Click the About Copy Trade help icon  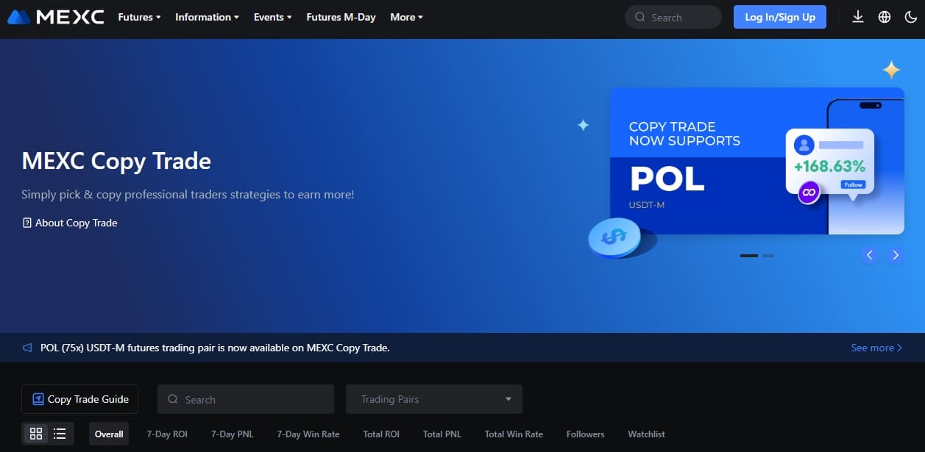pyautogui.click(x=26, y=223)
